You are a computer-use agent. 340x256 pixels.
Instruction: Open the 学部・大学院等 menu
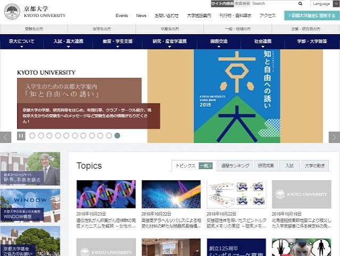pyautogui.click(x=312, y=42)
